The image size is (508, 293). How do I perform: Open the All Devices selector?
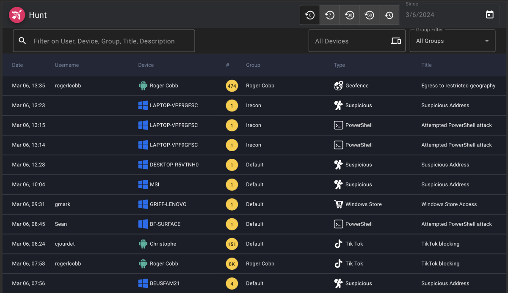pos(357,41)
